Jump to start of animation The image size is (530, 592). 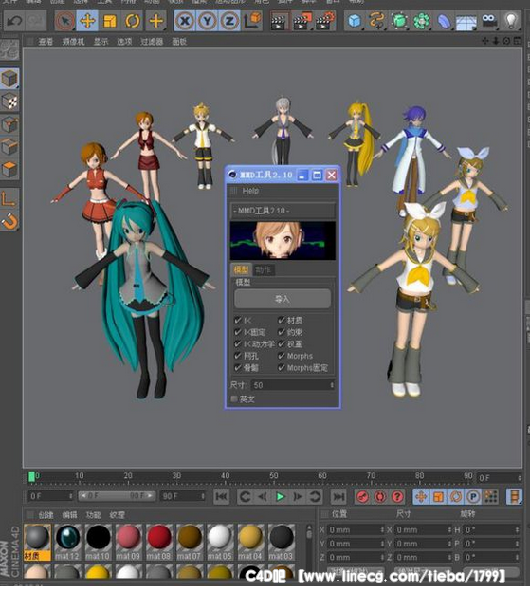tap(221, 496)
